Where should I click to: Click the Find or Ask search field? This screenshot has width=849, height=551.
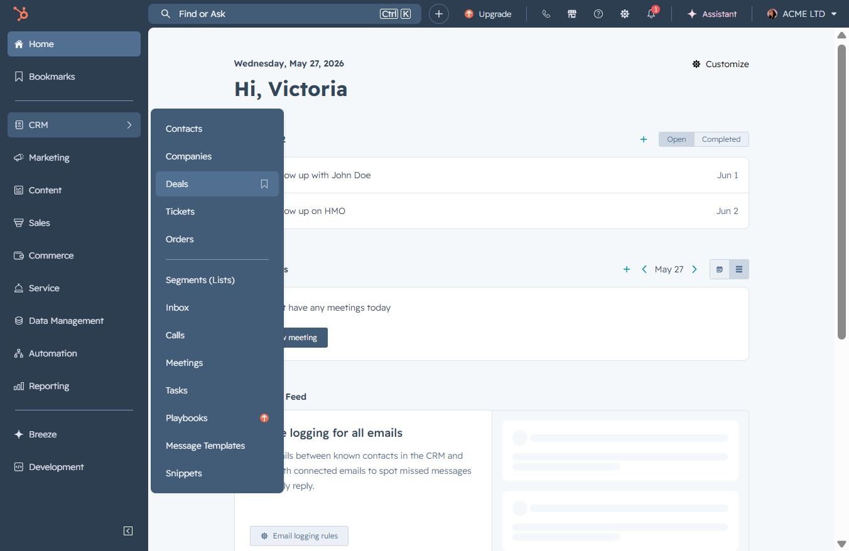pos(284,14)
